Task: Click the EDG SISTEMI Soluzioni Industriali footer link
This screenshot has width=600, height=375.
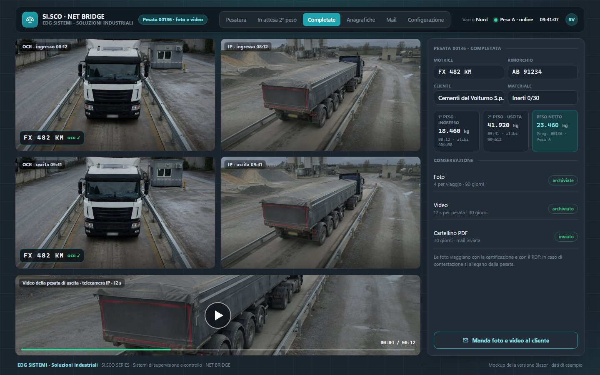Action: pyautogui.click(x=57, y=365)
